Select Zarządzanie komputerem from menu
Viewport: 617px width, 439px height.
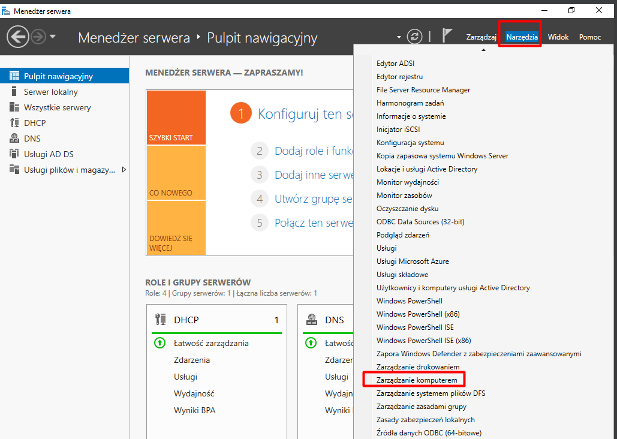coord(416,380)
